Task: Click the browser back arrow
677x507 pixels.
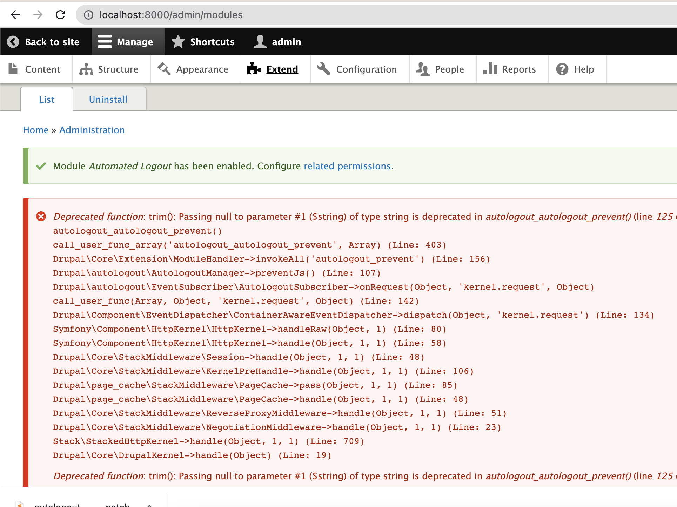Action: click(x=15, y=15)
